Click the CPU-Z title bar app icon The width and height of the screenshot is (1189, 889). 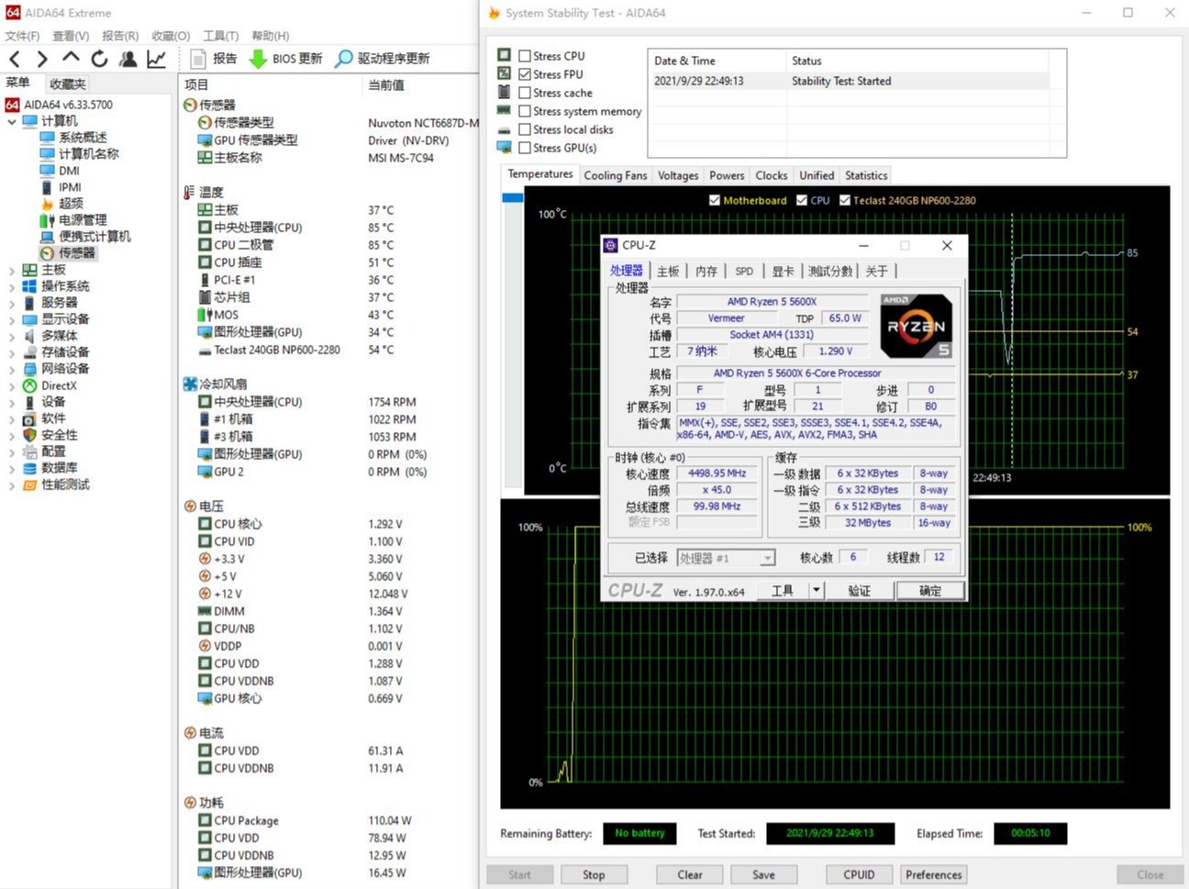(x=610, y=245)
